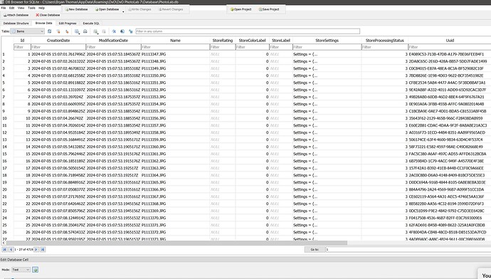Screen dimensions: 491x279
Task: Click the save table view icon
Action: coord(77,31)
